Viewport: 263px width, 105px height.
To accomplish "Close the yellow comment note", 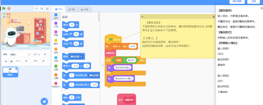I will [x=214, y=17].
